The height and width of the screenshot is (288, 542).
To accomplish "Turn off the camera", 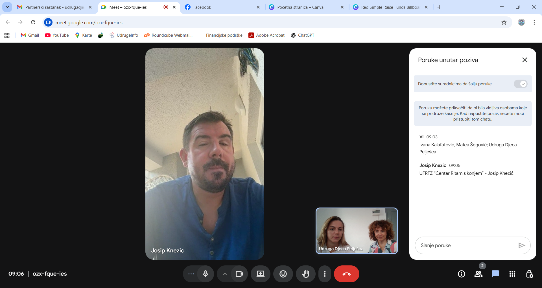I will (x=239, y=274).
